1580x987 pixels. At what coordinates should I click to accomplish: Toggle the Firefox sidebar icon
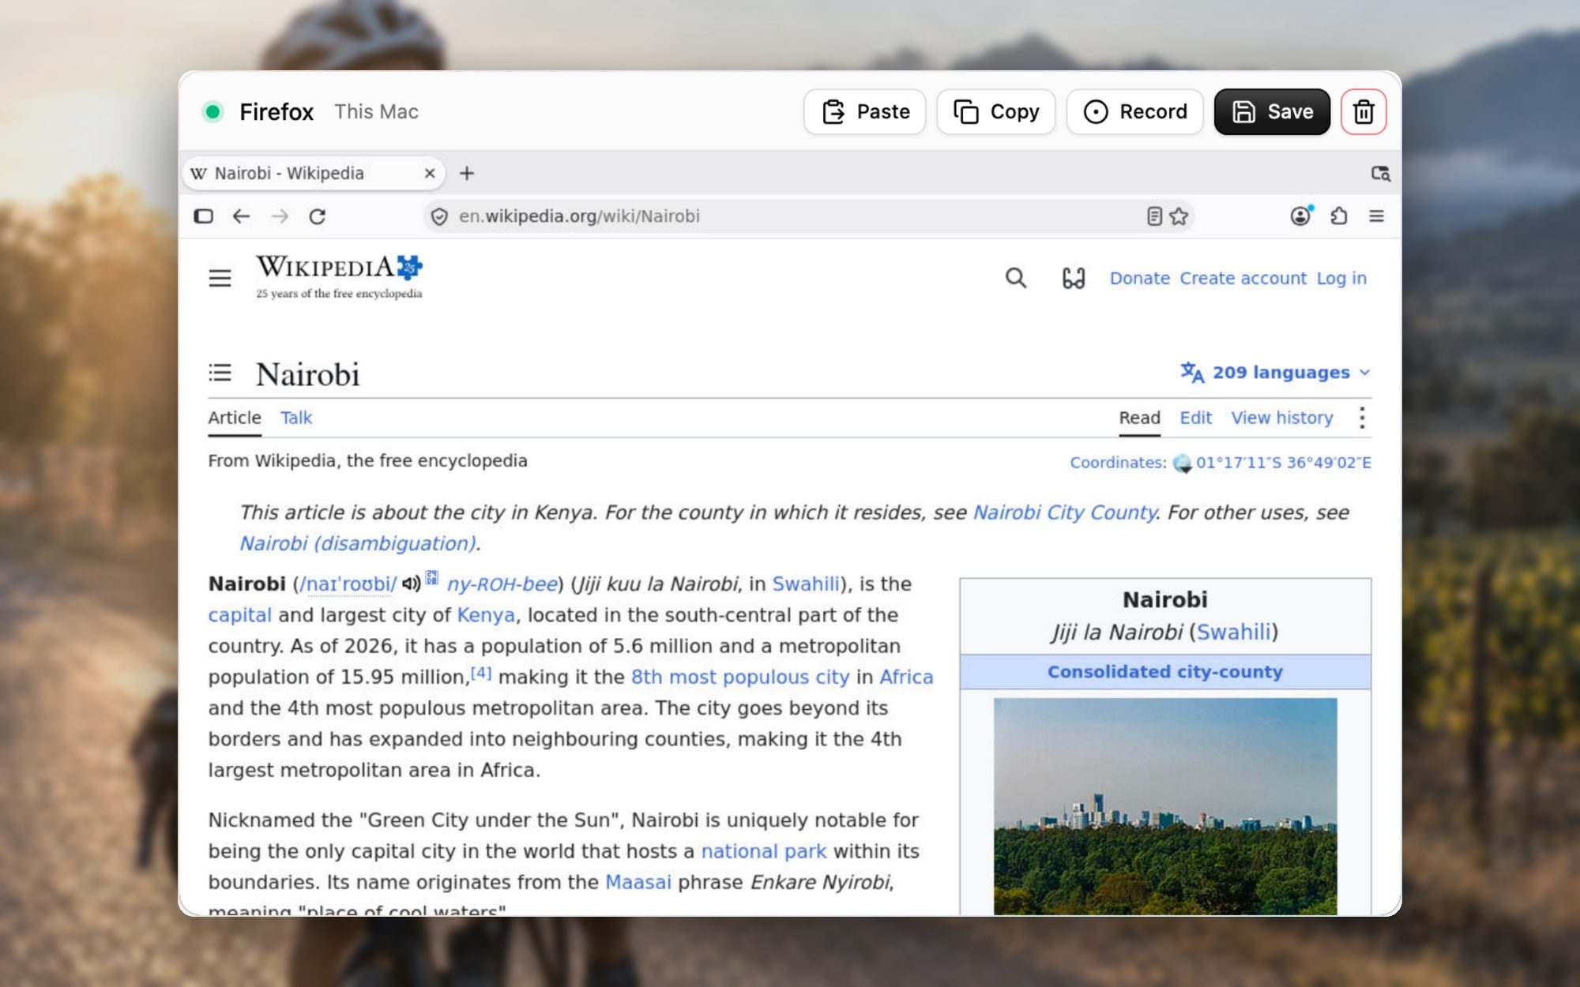[x=203, y=216]
